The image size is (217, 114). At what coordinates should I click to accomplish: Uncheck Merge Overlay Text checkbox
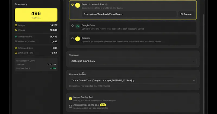(x=71, y=99)
